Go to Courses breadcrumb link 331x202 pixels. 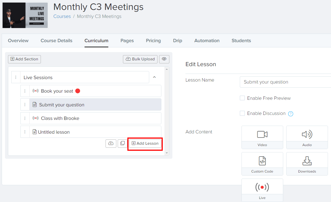62,16
